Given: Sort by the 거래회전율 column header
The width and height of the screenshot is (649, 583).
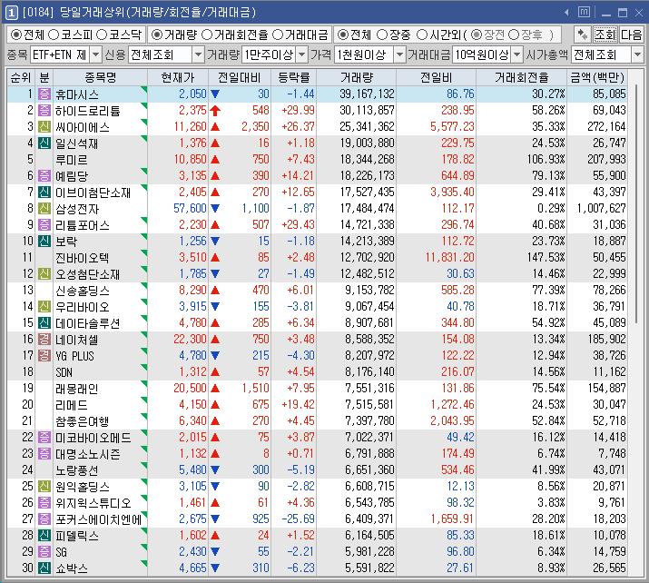Looking at the screenshot, I should (x=521, y=77).
